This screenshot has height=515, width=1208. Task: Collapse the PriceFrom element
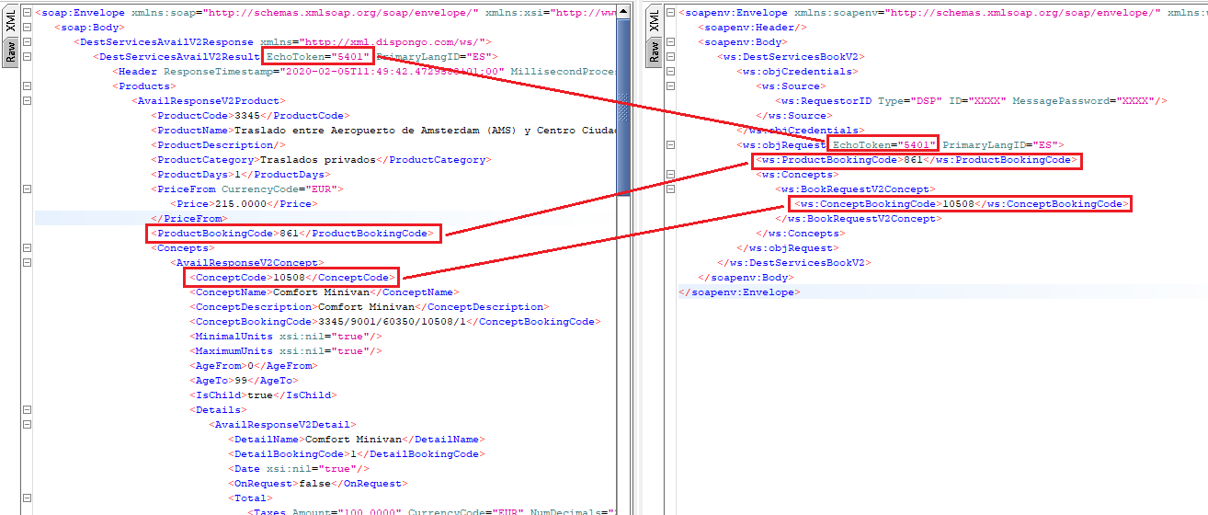27,189
